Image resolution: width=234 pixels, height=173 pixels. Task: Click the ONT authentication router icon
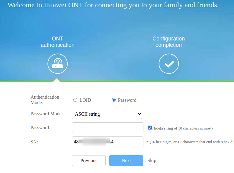57,64
